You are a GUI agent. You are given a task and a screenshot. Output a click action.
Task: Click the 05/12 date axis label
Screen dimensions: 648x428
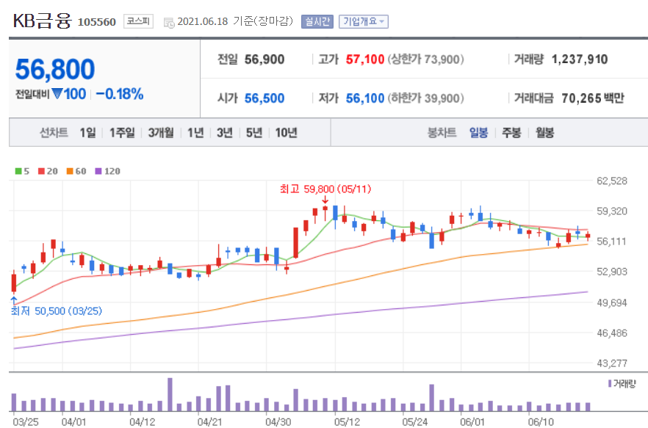tap(347, 422)
